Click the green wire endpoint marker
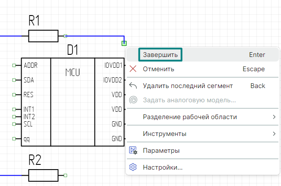The height and width of the screenshot is (186, 281). click(124, 43)
